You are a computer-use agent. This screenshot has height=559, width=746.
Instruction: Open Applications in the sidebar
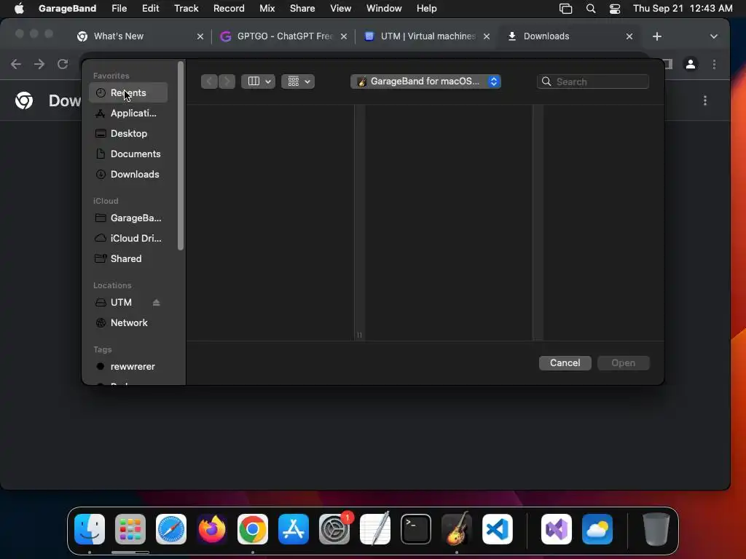(x=128, y=113)
